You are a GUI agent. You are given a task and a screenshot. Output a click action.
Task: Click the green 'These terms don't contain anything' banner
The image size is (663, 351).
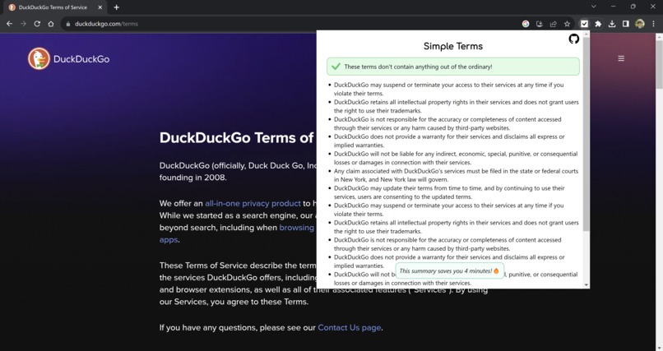click(x=453, y=67)
